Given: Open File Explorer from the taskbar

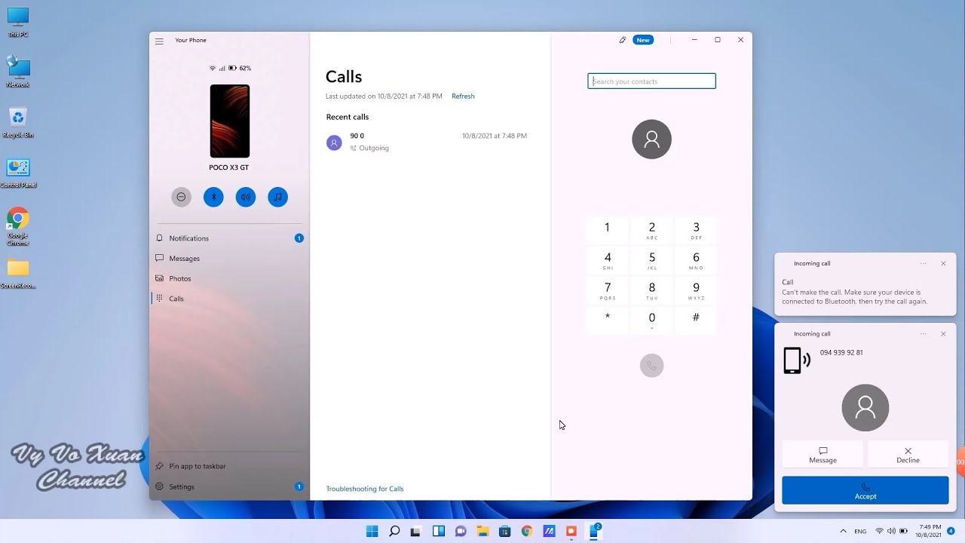Looking at the screenshot, I should (482, 531).
